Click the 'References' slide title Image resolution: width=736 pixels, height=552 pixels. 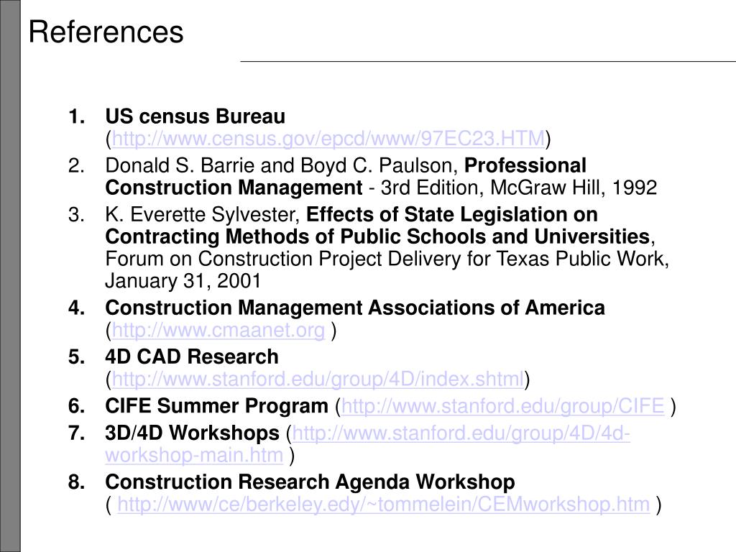106,32
